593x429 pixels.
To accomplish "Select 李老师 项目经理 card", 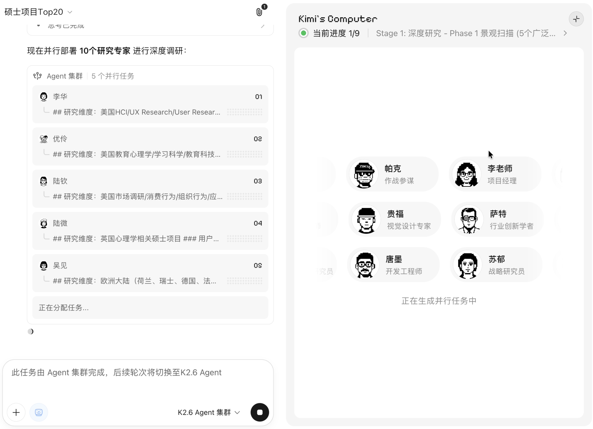I will (x=495, y=174).
